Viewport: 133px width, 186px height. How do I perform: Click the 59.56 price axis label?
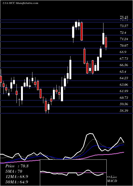coord(124,104)
